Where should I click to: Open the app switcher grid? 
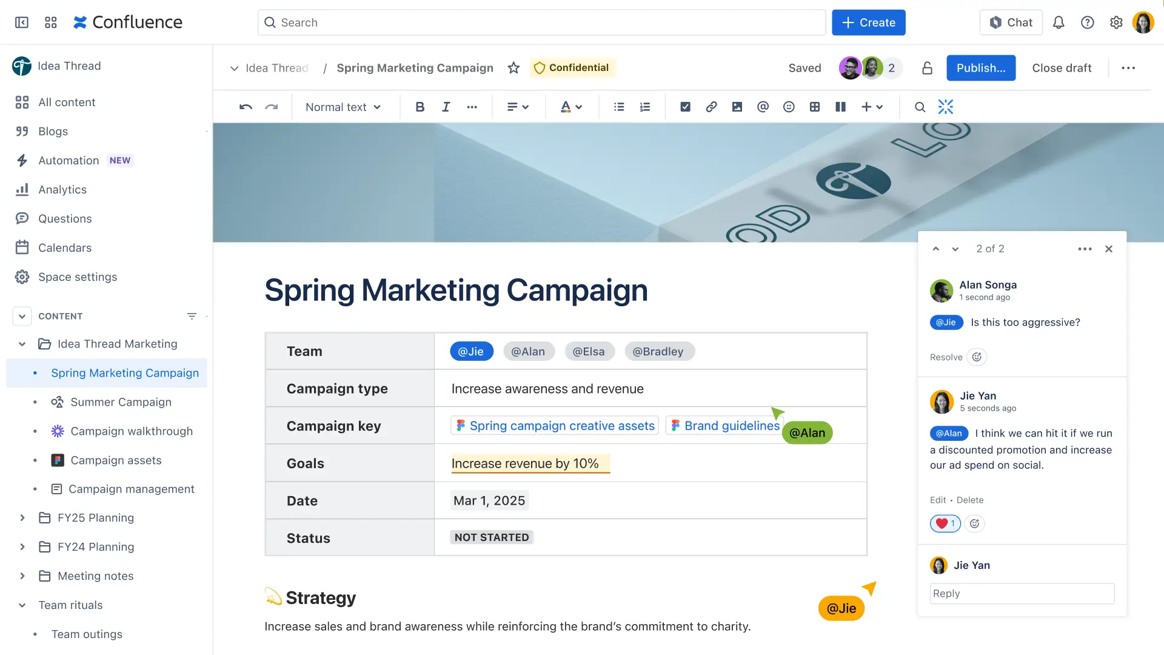tap(51, 22)
